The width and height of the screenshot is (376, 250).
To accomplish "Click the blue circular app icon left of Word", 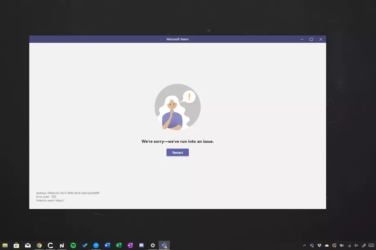I will tap(96, 245).
